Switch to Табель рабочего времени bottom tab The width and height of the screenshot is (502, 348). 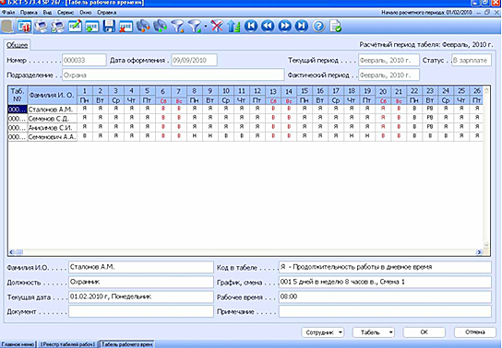(x=126, y=344)
